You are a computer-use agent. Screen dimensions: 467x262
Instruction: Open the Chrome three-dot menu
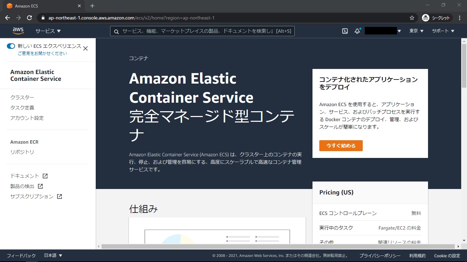[459, 18]
